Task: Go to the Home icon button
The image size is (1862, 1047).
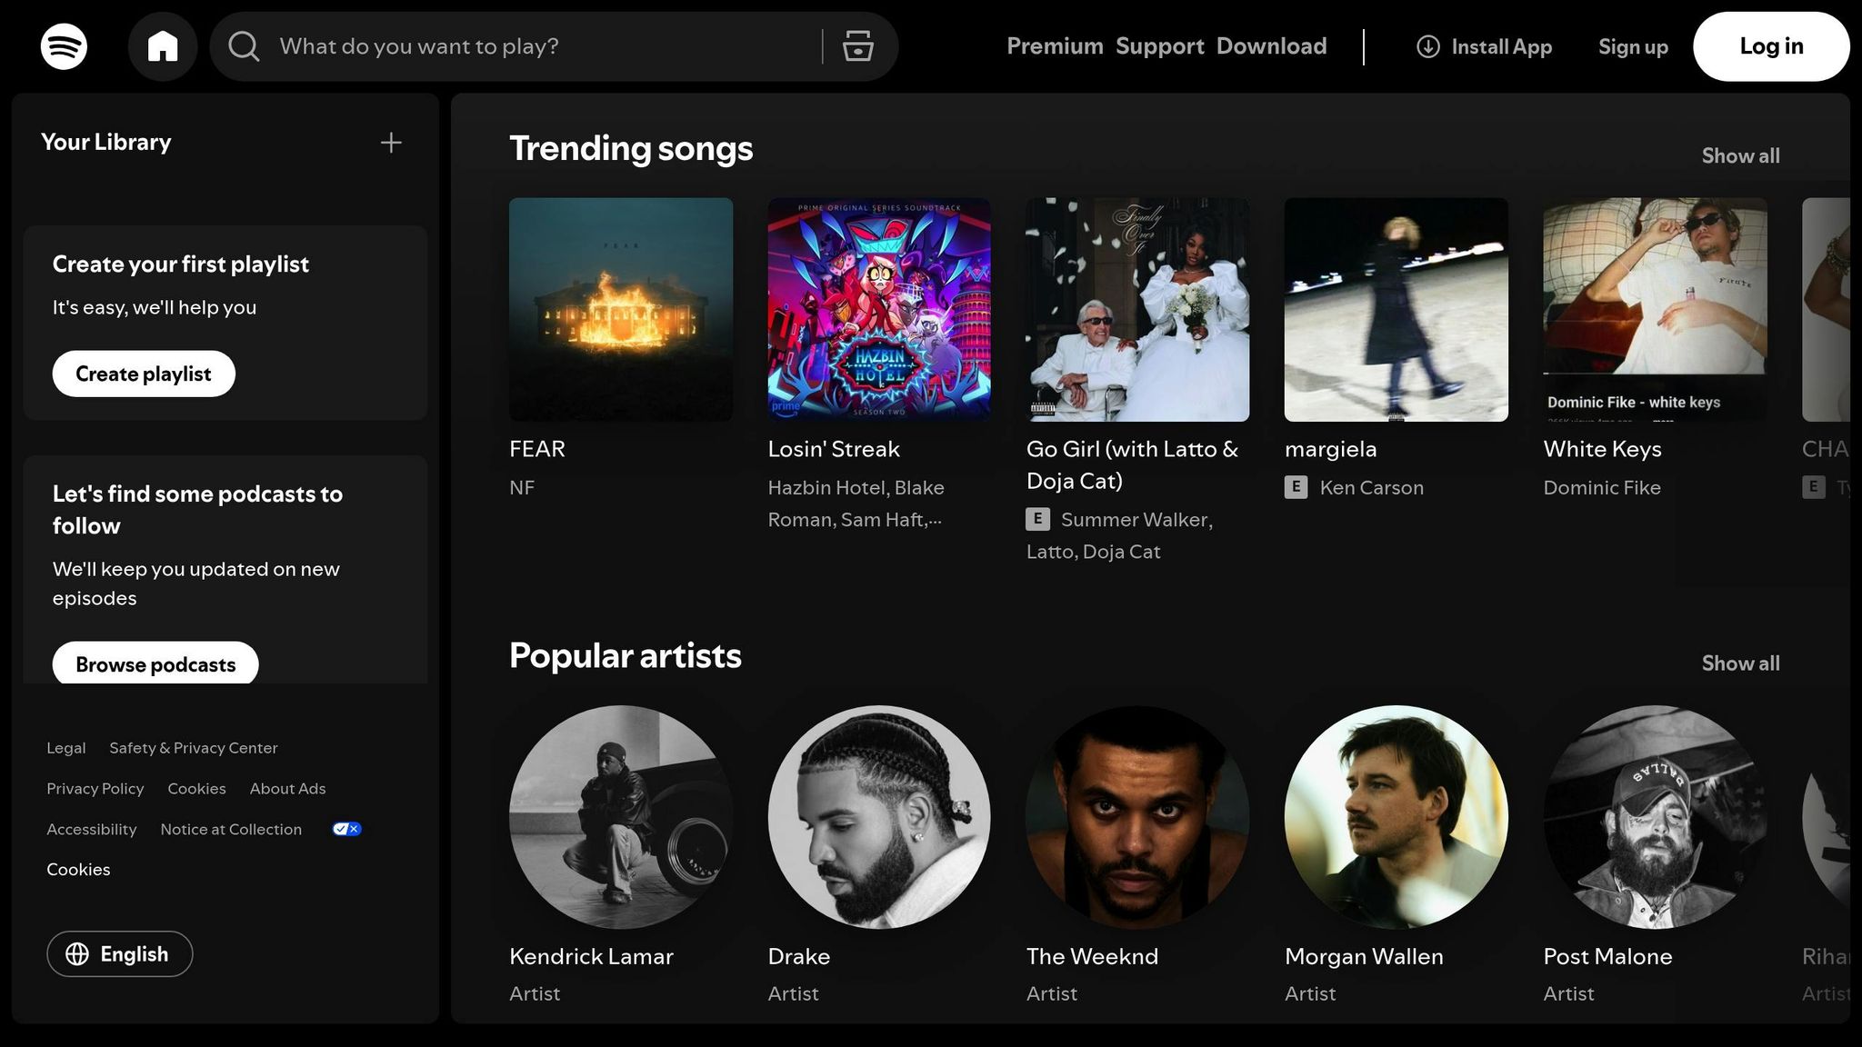Action: (163, 46)
